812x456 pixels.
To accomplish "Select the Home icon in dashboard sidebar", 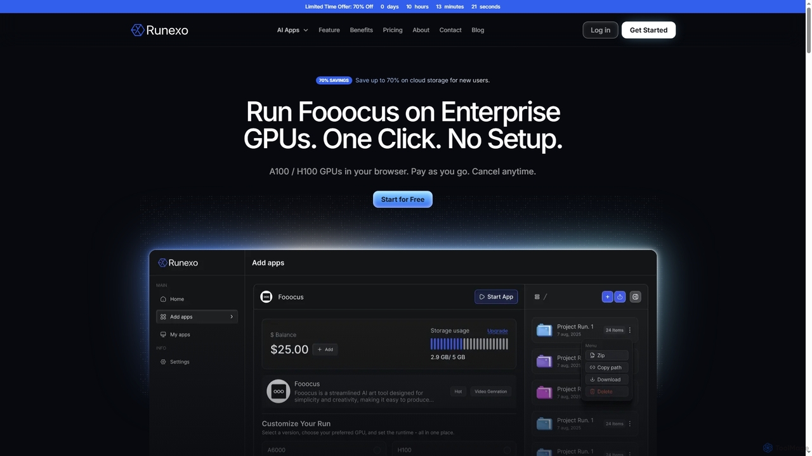I will click(x=163, y=299).
